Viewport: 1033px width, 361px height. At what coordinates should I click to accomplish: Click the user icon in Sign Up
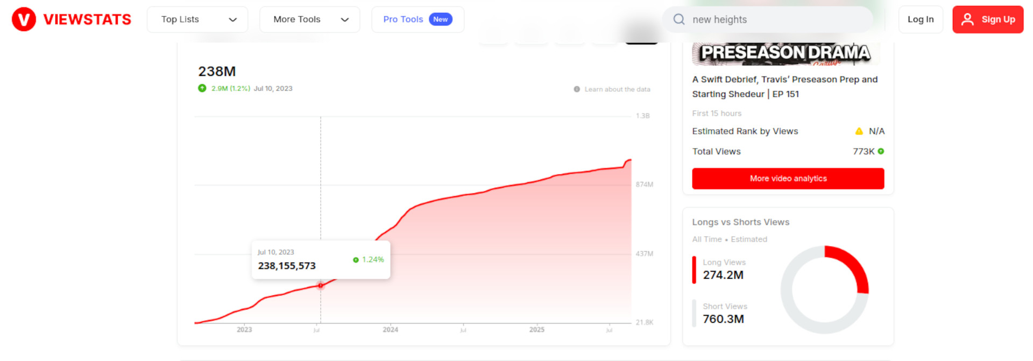(967, 19)
